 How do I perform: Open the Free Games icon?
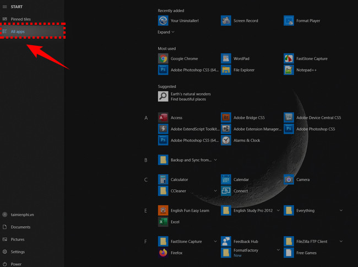[289, 253]
